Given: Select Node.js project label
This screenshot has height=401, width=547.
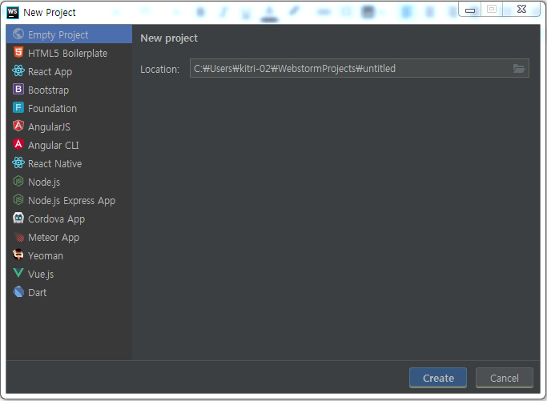Looking at the screenshot, I should point(44,182).
